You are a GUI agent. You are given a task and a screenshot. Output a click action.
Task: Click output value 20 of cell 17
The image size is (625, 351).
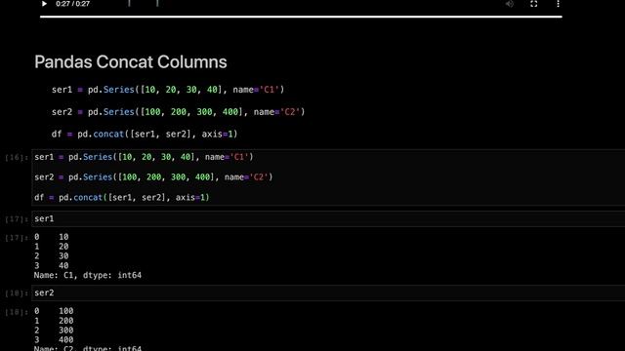63,247
